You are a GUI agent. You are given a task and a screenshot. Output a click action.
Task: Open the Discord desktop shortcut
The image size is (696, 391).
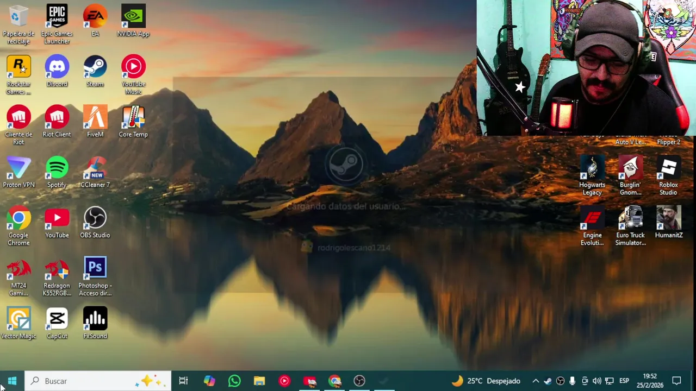(57, 71)
